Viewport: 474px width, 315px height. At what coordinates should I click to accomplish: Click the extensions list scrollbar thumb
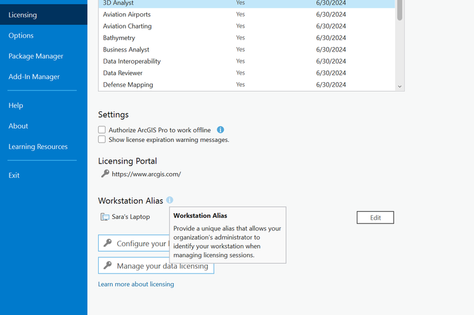click(399, 10)
